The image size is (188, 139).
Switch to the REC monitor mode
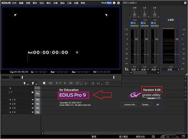point(109,3)
